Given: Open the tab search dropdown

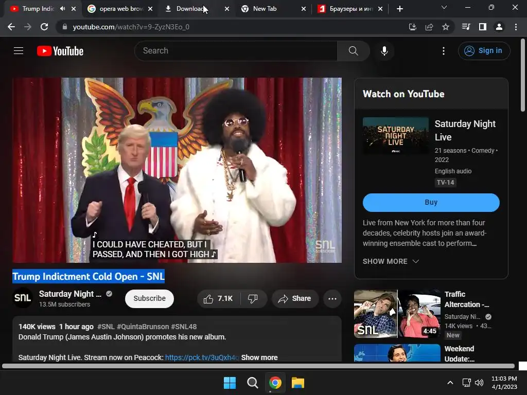Looking at the screenshot, I should [444, 7].
